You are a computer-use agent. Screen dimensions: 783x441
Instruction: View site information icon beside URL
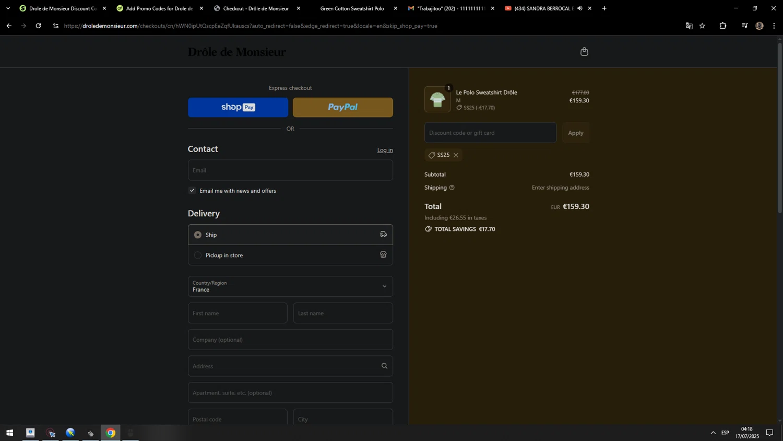click(x=56, y=26)
